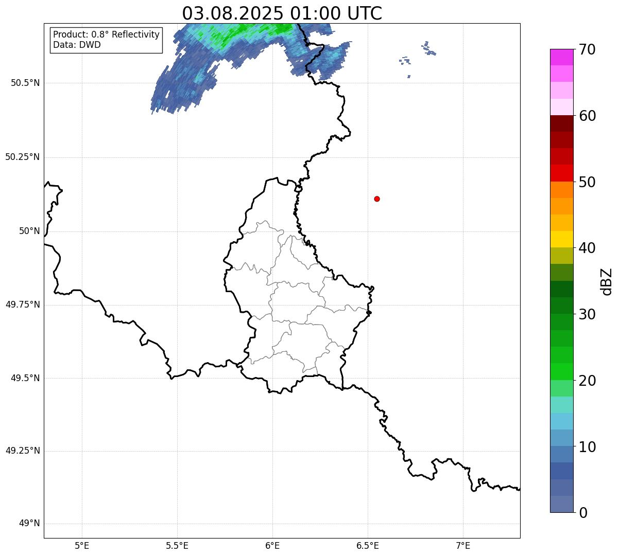The height and width of the screenshot is (556, 619).
Task: Click the latitude label "50°N"
Action: pos(29,231)
